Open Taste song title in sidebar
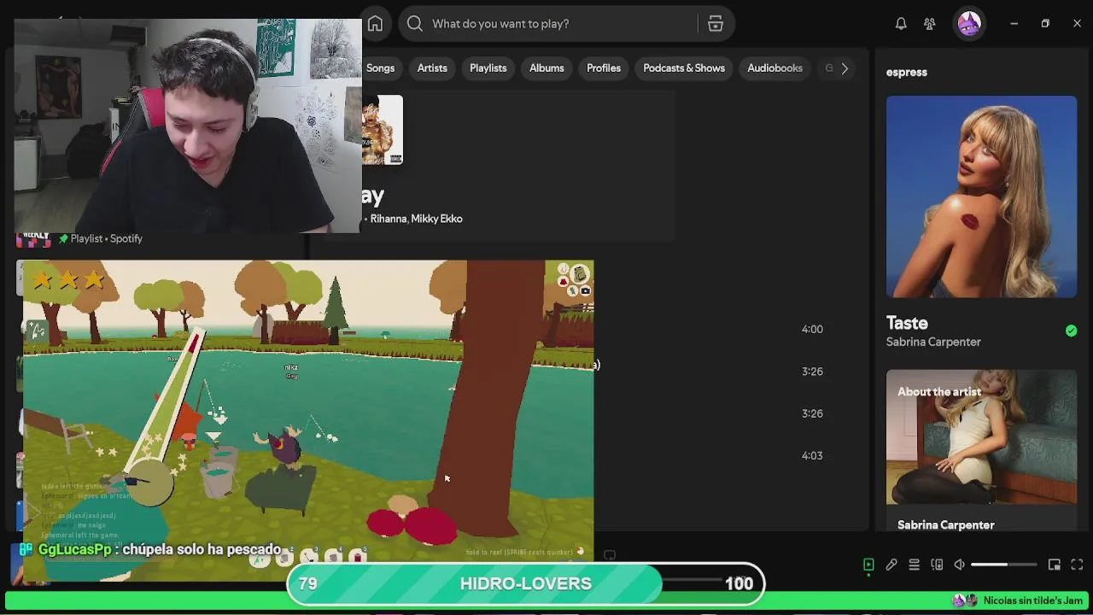The width and height of the screenshot is (1093, 615). [907, 323]
